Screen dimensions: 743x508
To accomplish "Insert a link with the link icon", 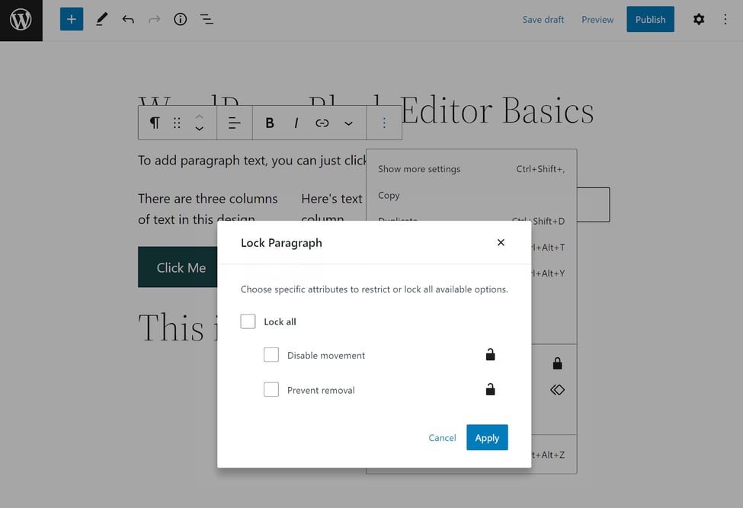I will [x=322, y=123].
